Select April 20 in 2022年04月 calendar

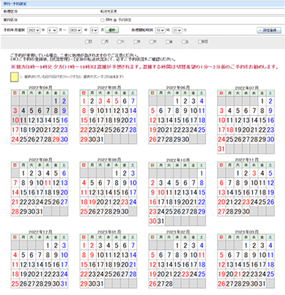point(39,130)
